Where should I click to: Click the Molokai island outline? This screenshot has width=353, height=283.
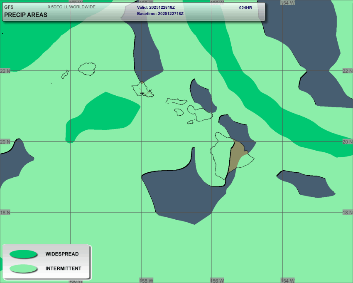(176, 101)
